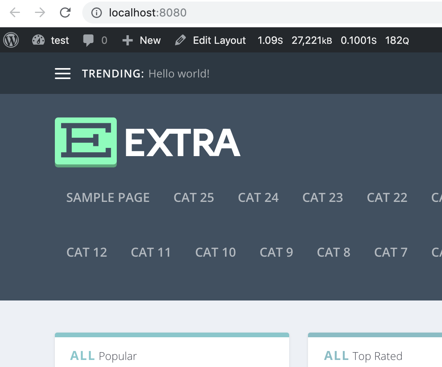Open the dashboard gauge icon for the test site
The height and width of the screenshot is (367, 442).
(x=38, y=40)
